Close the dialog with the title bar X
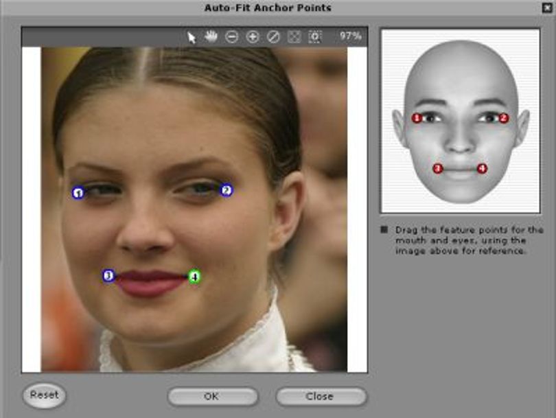The height and width of the screenshot is (418, 556). pos(547,8)
